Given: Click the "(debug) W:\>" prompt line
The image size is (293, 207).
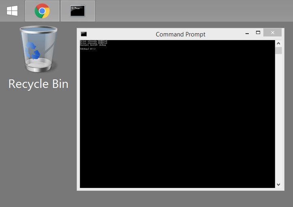Looking at the screenshot, I should click(x=88, y=49).
